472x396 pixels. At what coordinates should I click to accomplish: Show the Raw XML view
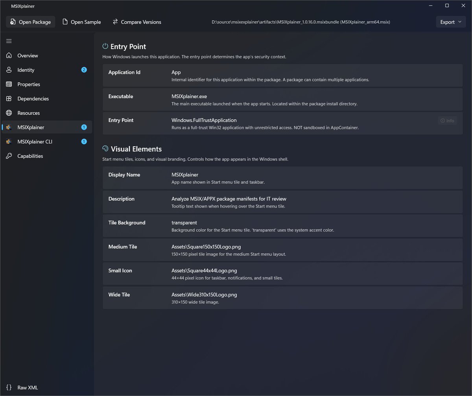point(47,387)
